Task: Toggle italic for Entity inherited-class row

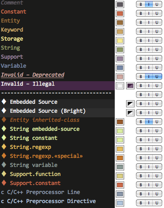Action: [x=149, y=122]
